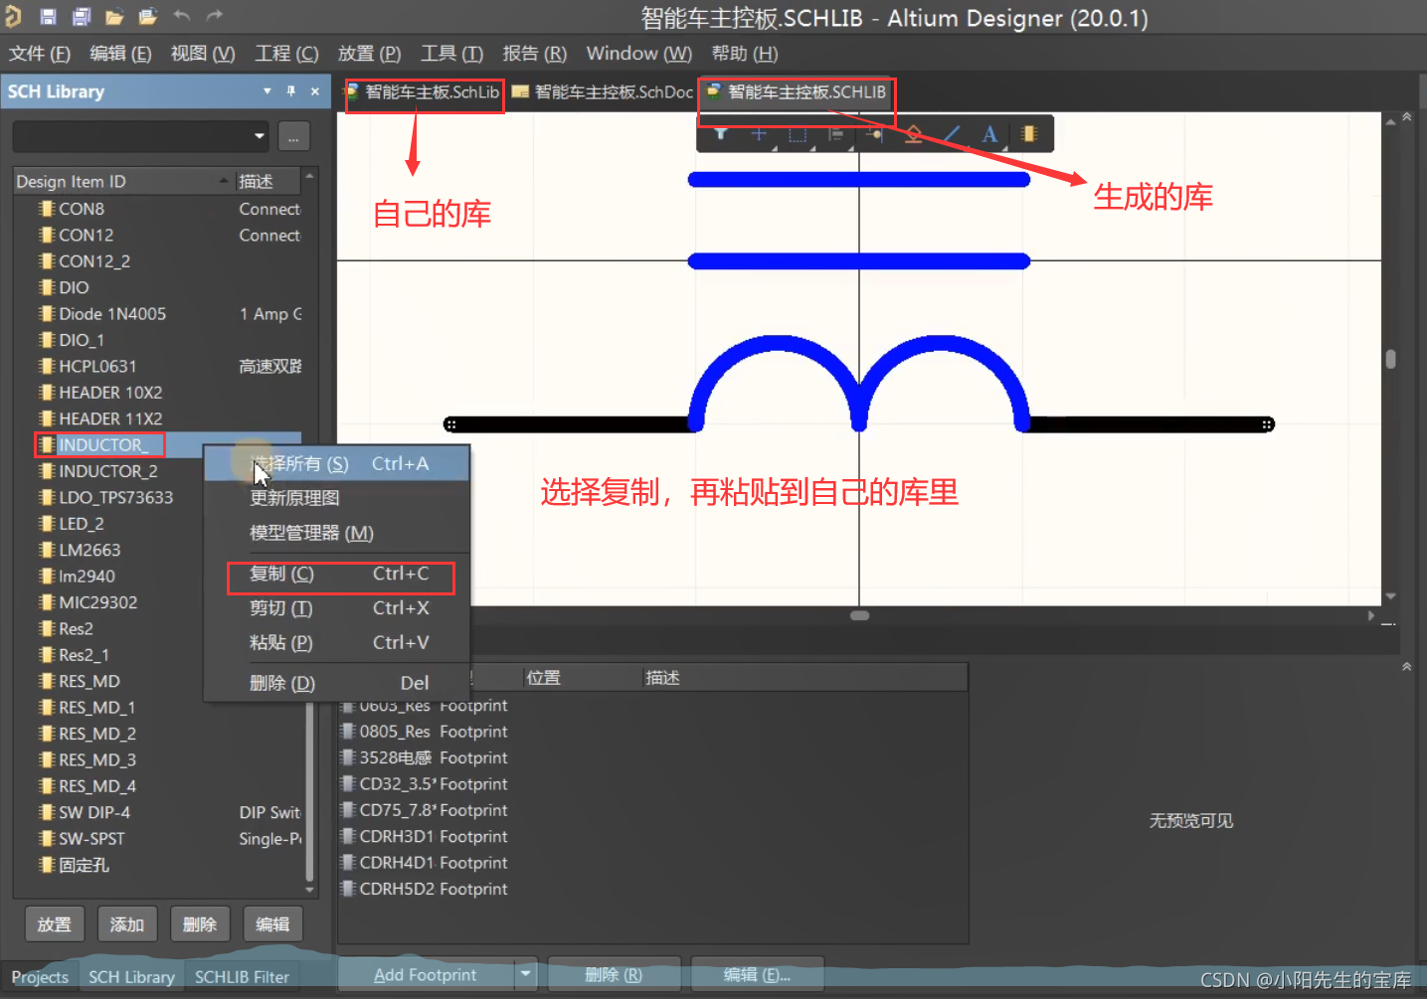Click the 删除 button below component list
The width and height of the screenshot is (1427, 999).
click(x=199, y=924)
